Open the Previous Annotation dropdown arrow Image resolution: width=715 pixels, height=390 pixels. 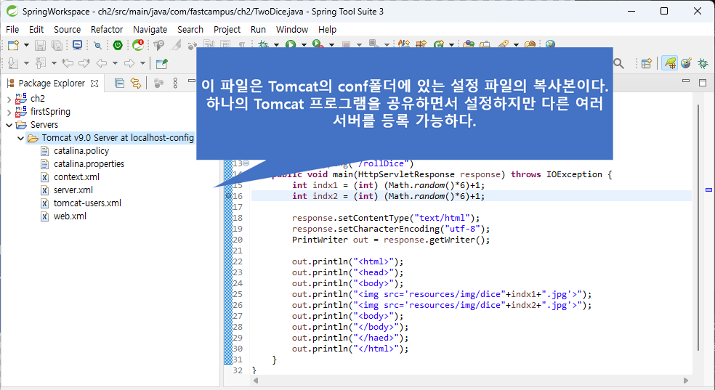tap(53, 63)
